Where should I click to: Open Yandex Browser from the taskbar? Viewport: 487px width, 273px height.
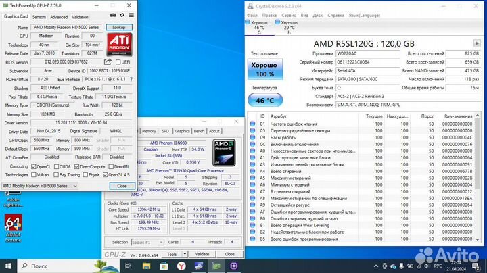(181, 266)
